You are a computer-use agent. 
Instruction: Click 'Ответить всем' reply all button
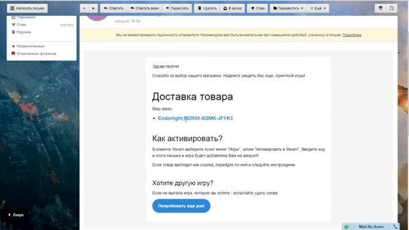click(x=144, y=8)
